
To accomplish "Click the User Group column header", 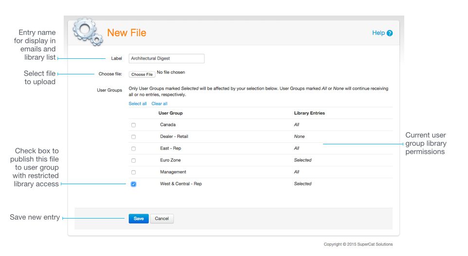I will 170,113.
